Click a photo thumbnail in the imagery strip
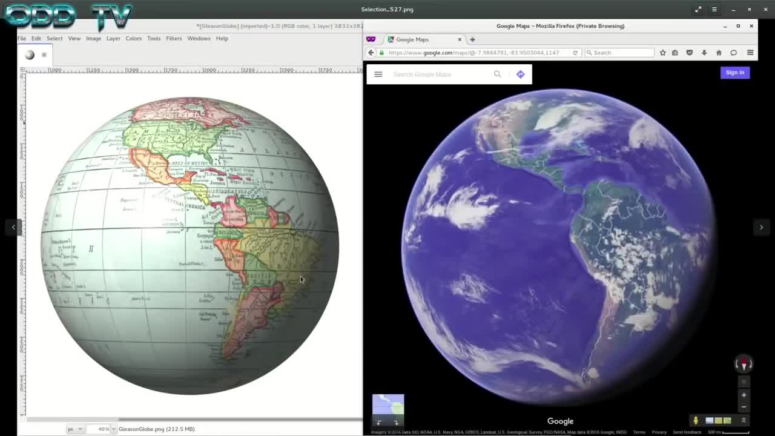This screenshot has width=775, height=436. pyautogui.click(x=718, y=420)
